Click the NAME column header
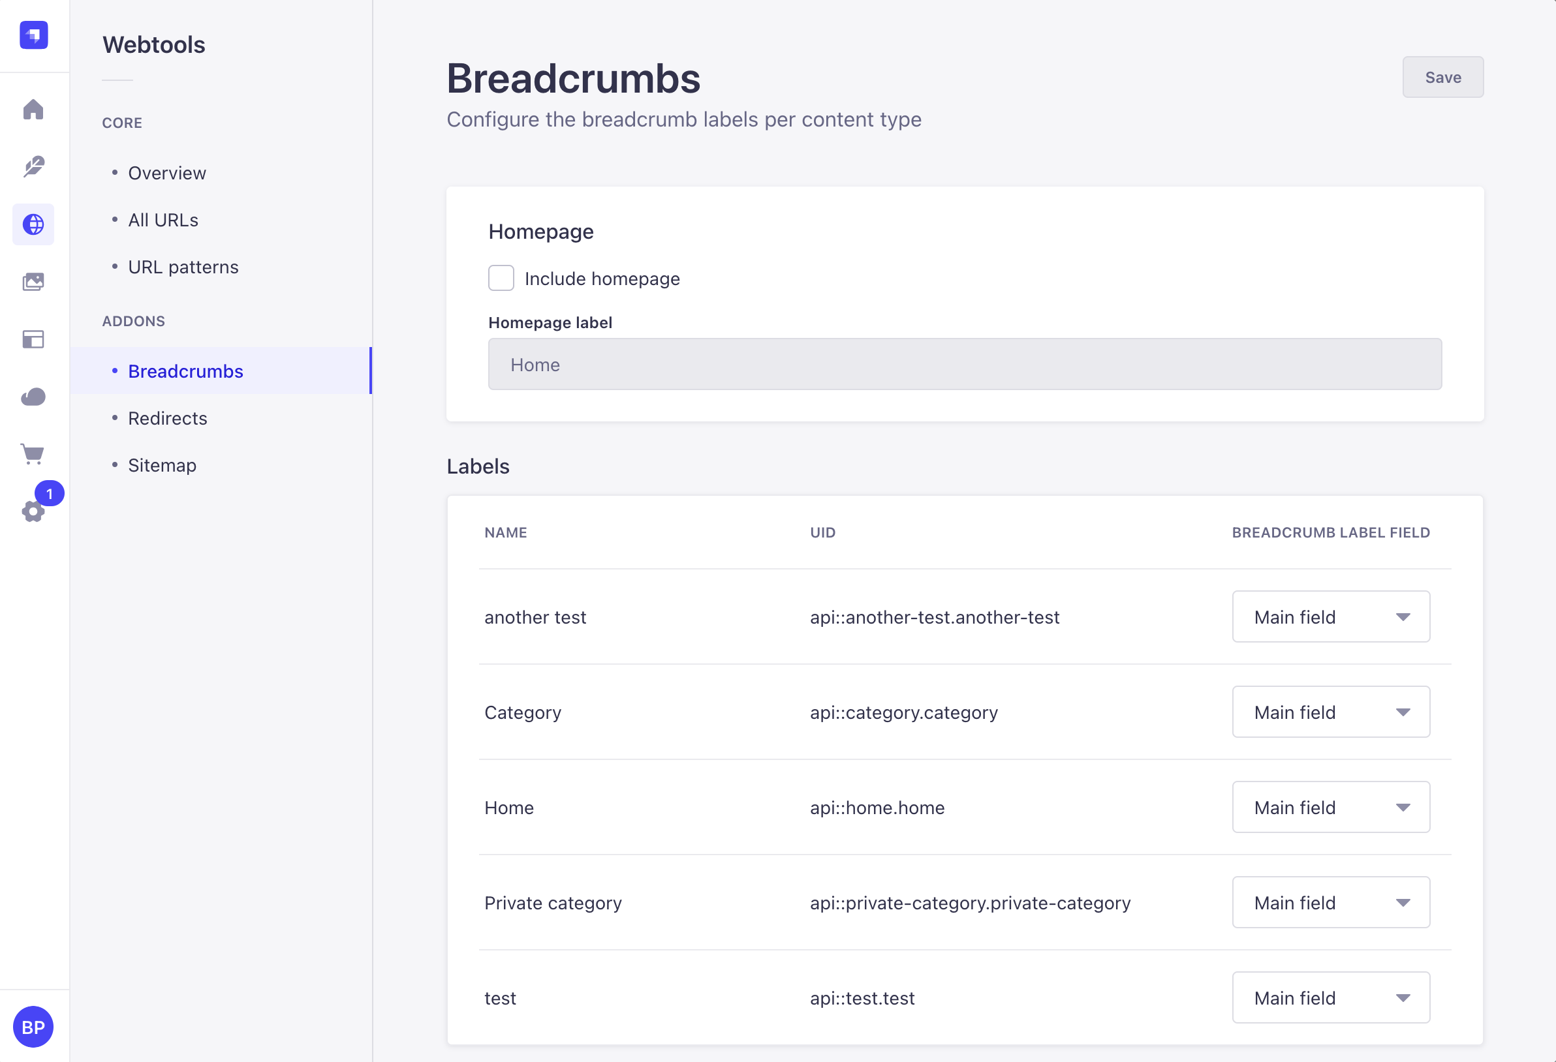This screenshot has height=1062, width=1556. pyautogui.click(x=505, y=533)
